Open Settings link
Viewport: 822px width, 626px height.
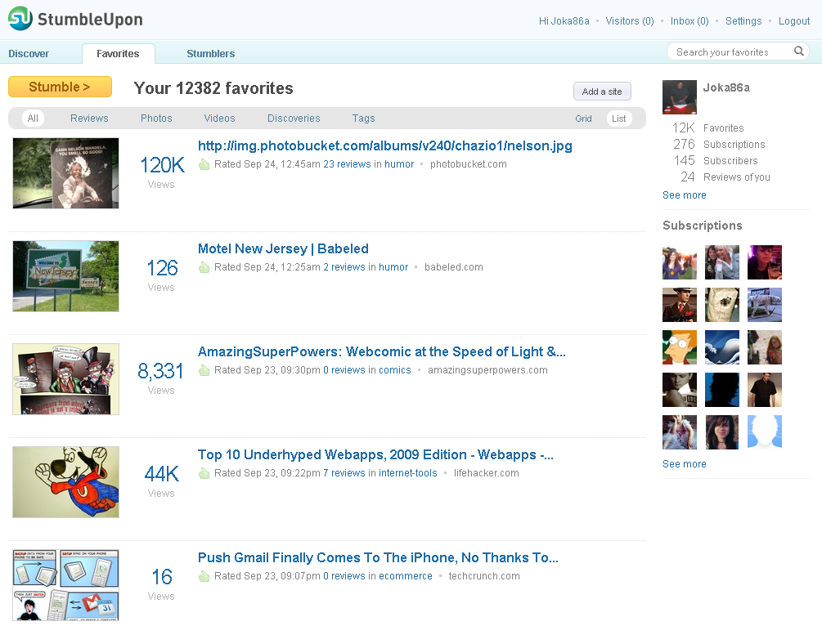click(x=743, y=21)
